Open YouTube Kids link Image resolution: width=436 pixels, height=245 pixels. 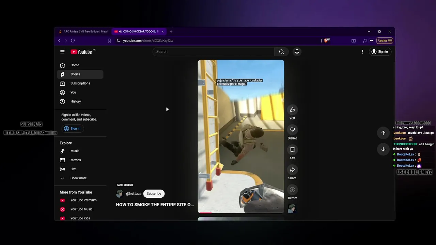point(80,218)
